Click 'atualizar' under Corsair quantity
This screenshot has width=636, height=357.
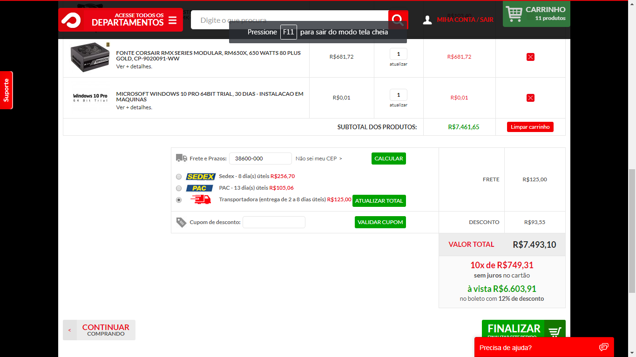[x=399, y=64]
